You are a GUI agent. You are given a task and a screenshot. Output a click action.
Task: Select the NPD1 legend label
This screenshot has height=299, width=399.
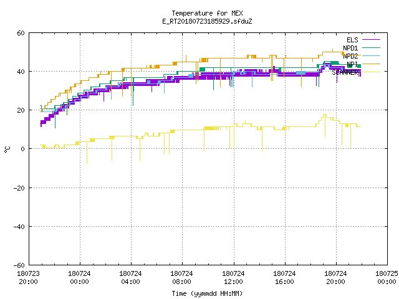350,48
